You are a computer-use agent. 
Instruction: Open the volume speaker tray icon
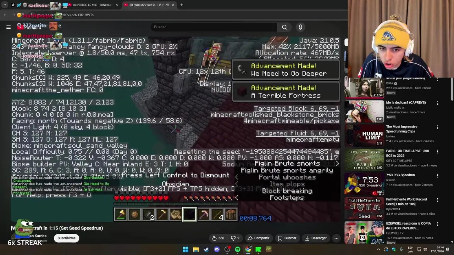pos(425,249)
